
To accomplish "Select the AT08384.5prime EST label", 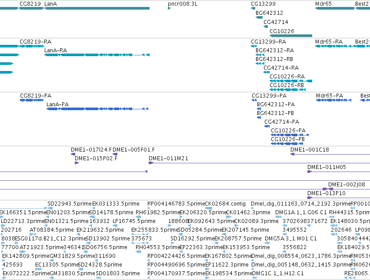I will tap(52, 230).
